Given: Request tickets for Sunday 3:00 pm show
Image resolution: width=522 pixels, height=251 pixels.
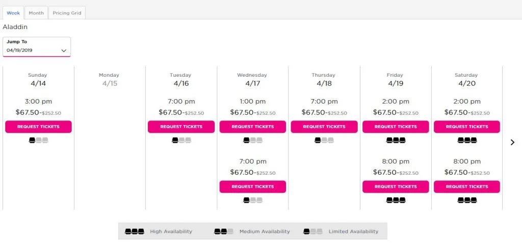Looking at the screenshot, I should [x=38, y=127].
